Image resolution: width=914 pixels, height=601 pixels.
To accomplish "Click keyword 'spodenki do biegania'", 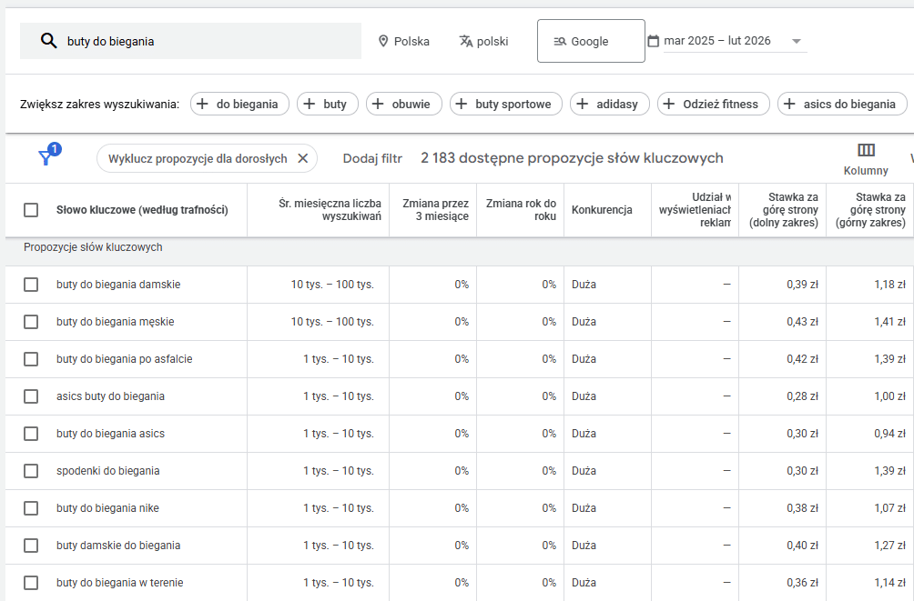I will (107, 471).
